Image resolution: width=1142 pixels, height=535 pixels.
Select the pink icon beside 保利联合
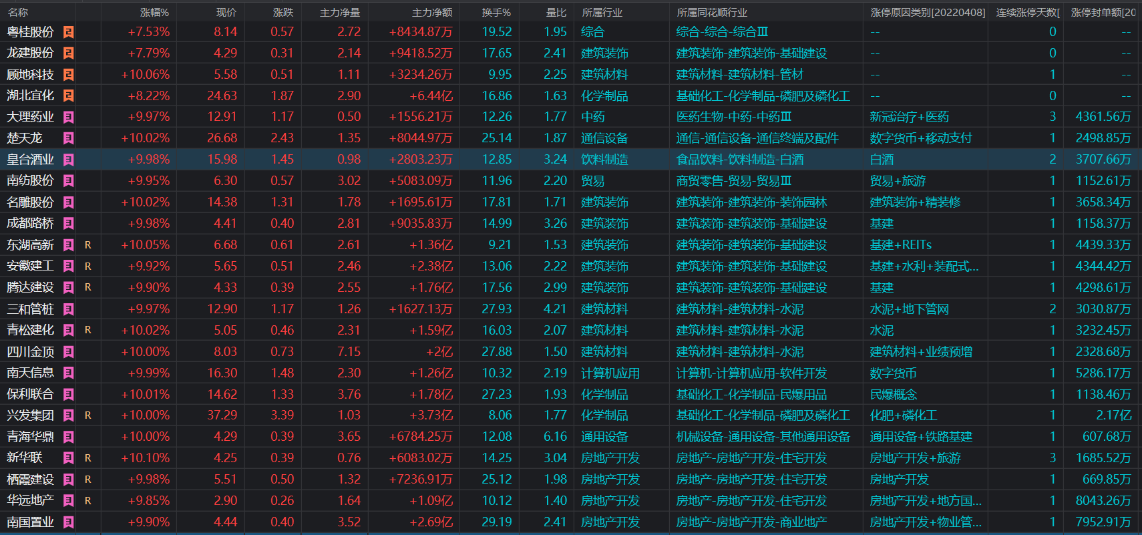point(68,395)
